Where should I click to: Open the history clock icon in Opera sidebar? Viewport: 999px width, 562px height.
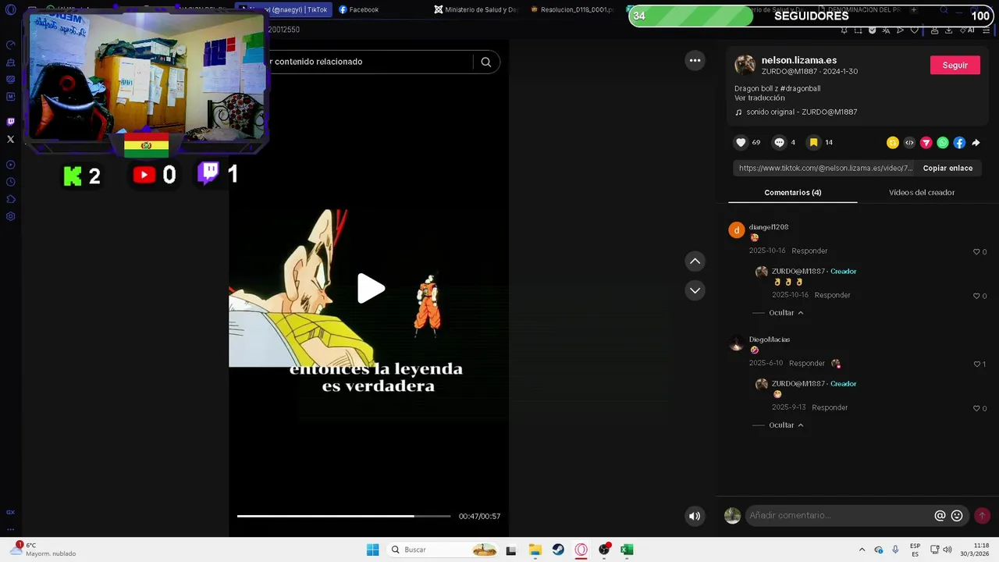pos(10,182)
